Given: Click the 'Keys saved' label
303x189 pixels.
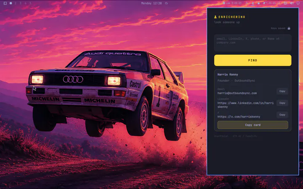Looking at the screenshot, I should 278,28.
